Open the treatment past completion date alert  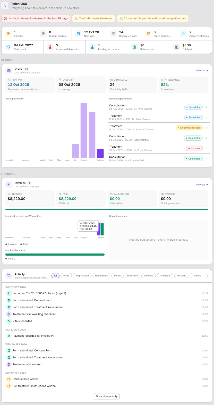click(x=153, y=19)
